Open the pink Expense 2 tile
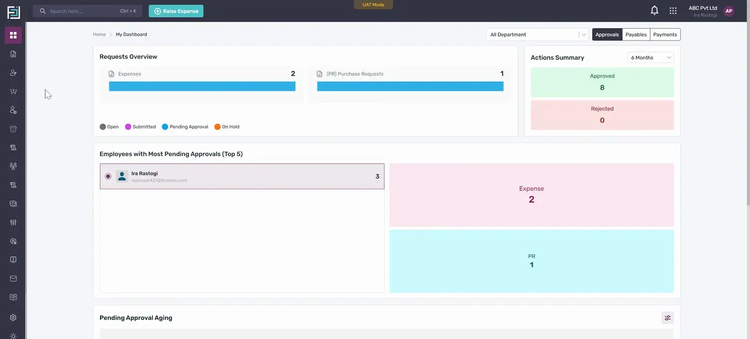750x339 pixels. [x=532, y=195]
